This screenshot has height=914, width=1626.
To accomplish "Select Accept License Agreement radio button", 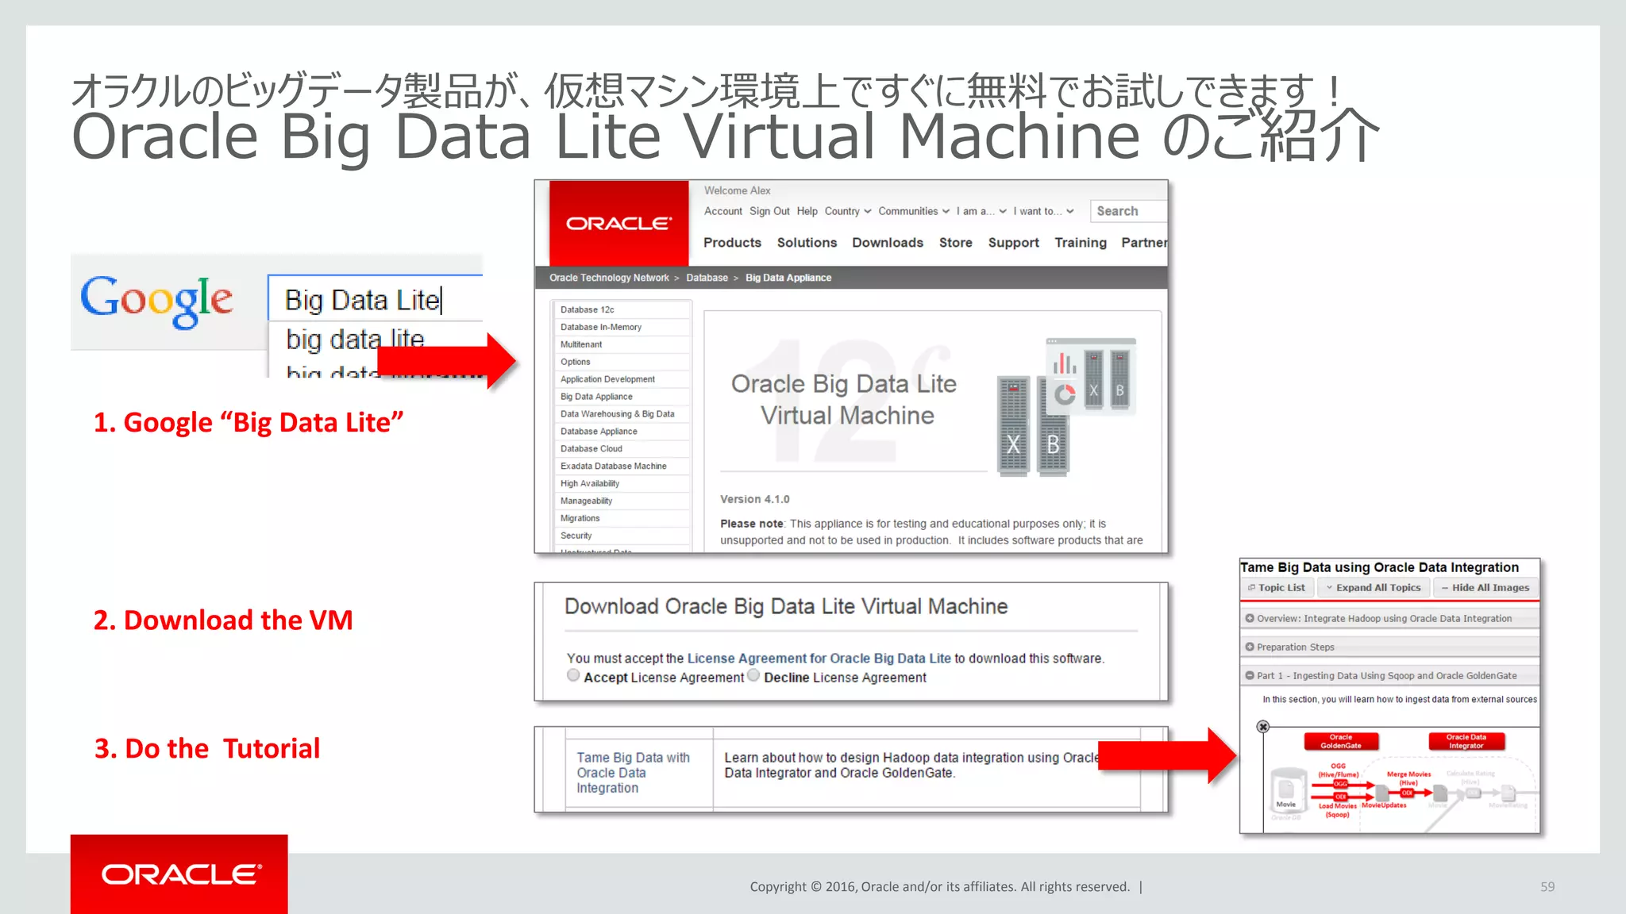I will [573, 675].
